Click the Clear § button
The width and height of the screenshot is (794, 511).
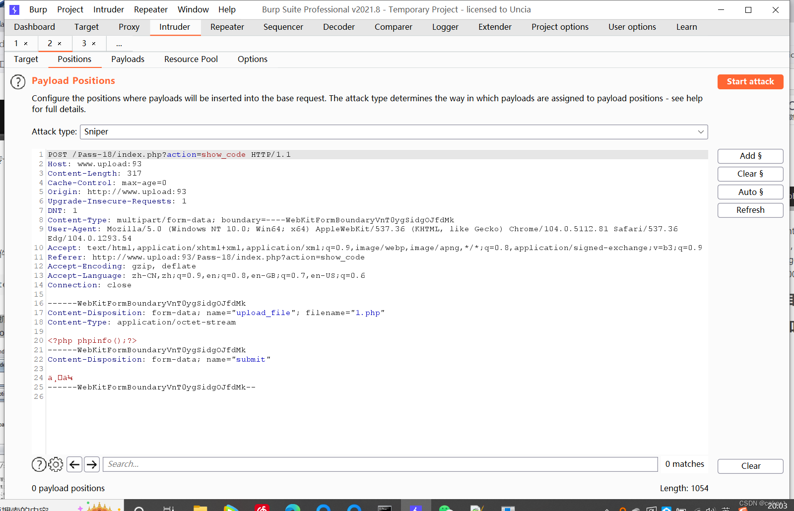click(750, 174)
